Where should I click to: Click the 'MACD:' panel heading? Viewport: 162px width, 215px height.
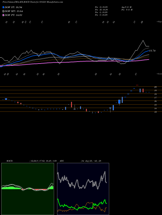(10, 161)
